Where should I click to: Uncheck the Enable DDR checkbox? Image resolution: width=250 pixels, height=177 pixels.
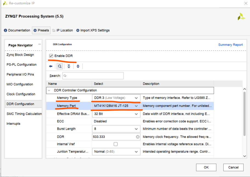click(51, 56)
